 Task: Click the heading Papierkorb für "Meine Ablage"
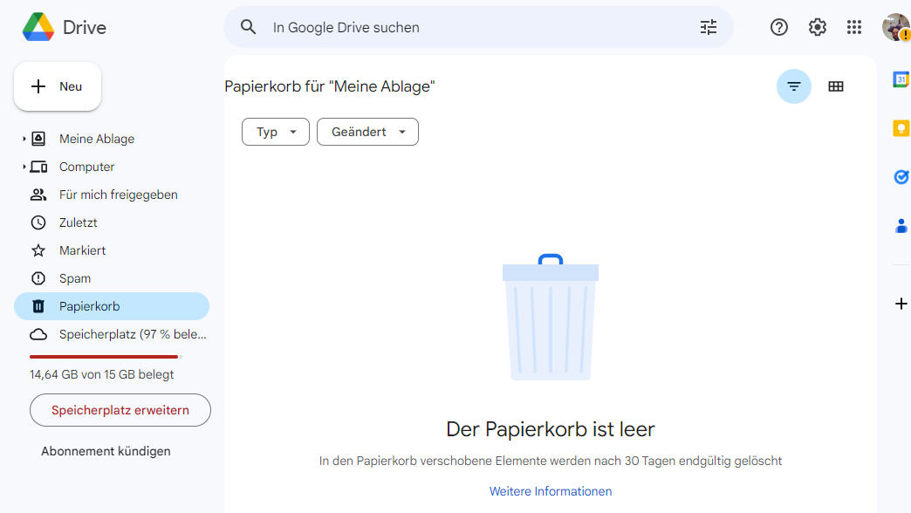click(330, 86)
